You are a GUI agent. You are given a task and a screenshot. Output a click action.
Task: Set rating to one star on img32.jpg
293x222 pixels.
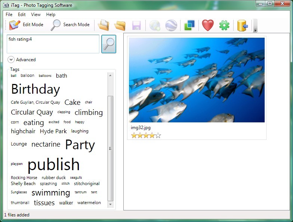pyautogui.click(x=134, y=135)
